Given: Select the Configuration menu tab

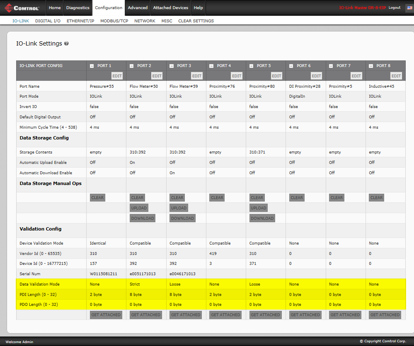Looking at the screenshot, I should click(x=109, y=7).
